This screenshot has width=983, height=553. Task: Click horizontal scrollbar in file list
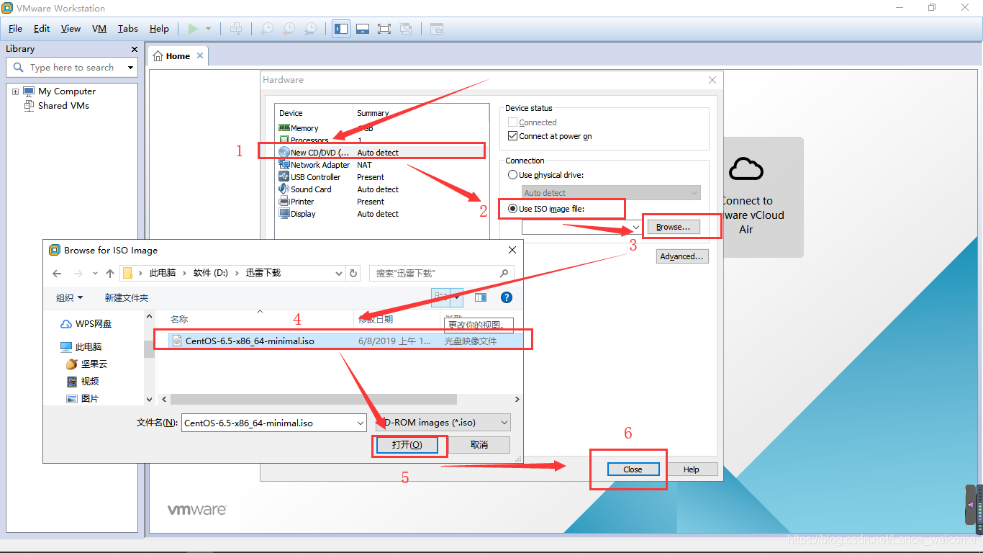pyautogui.click(x=314, y=399)
